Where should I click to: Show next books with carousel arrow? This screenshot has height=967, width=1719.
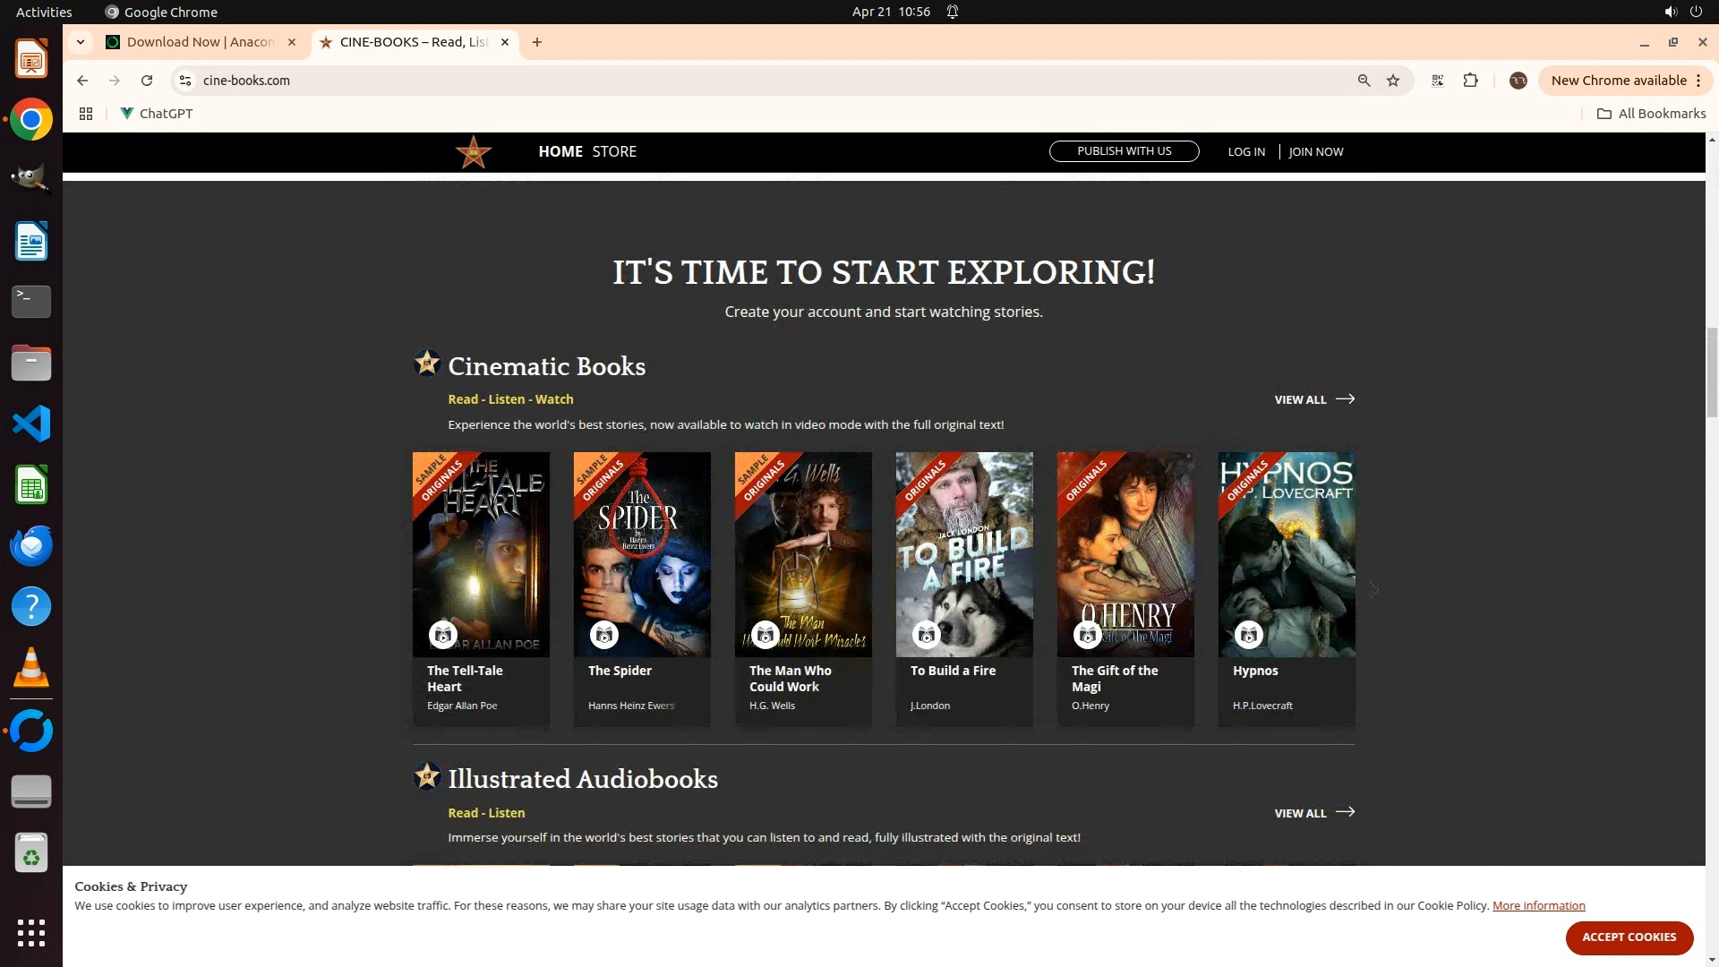(x=1373, y=590)
